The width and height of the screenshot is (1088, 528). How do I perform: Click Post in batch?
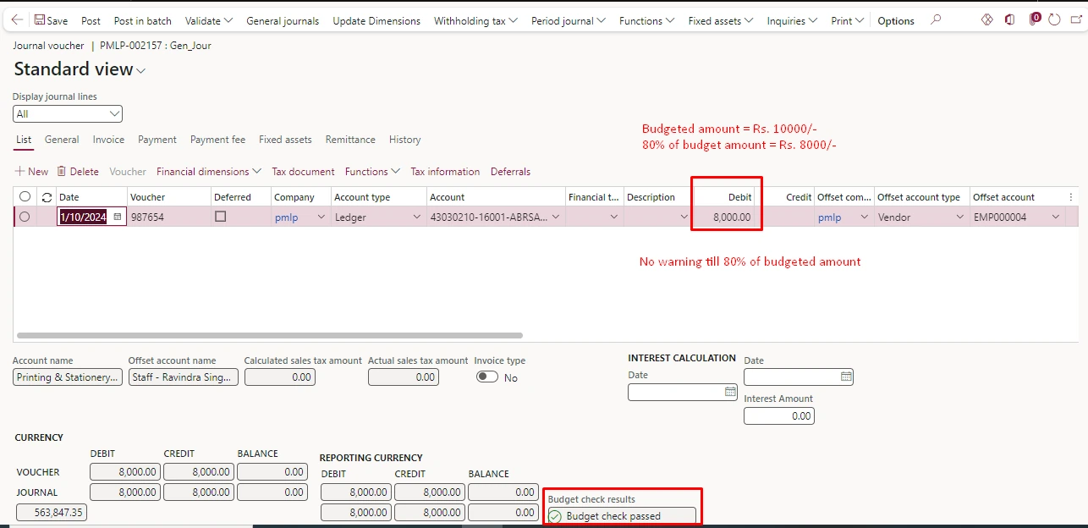(143, 20)
